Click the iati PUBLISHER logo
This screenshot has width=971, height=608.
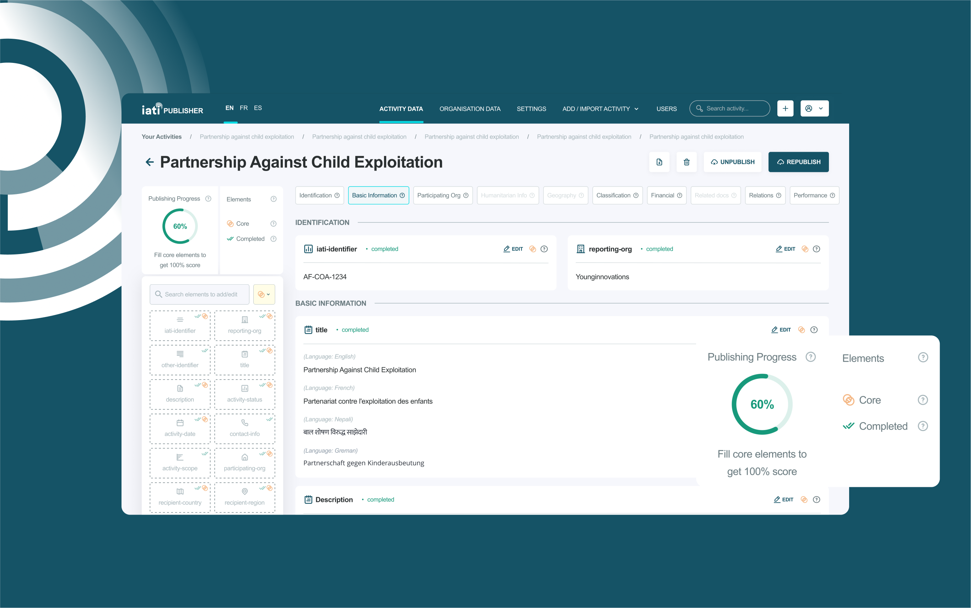[172, 109]
